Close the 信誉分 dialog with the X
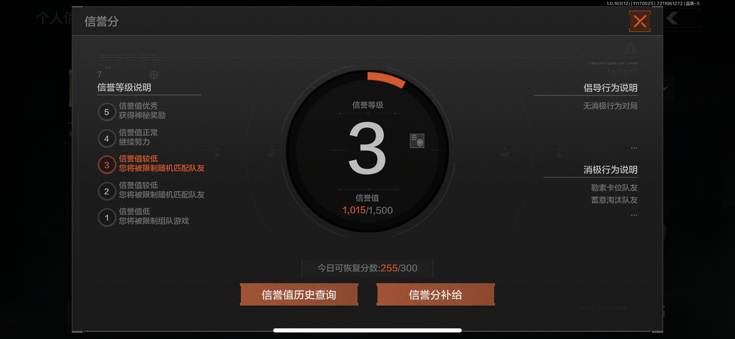Screen dimensions: 735x339 (640, 21)
